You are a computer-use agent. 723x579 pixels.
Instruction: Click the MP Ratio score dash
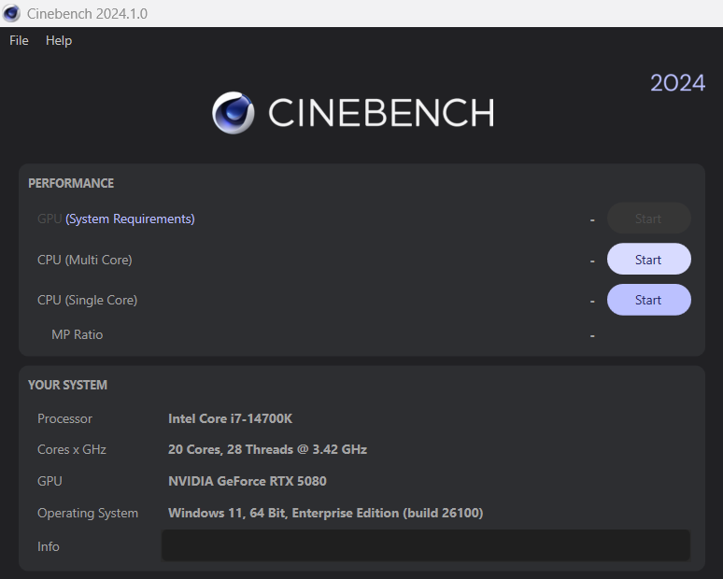[x=592, y=336]
